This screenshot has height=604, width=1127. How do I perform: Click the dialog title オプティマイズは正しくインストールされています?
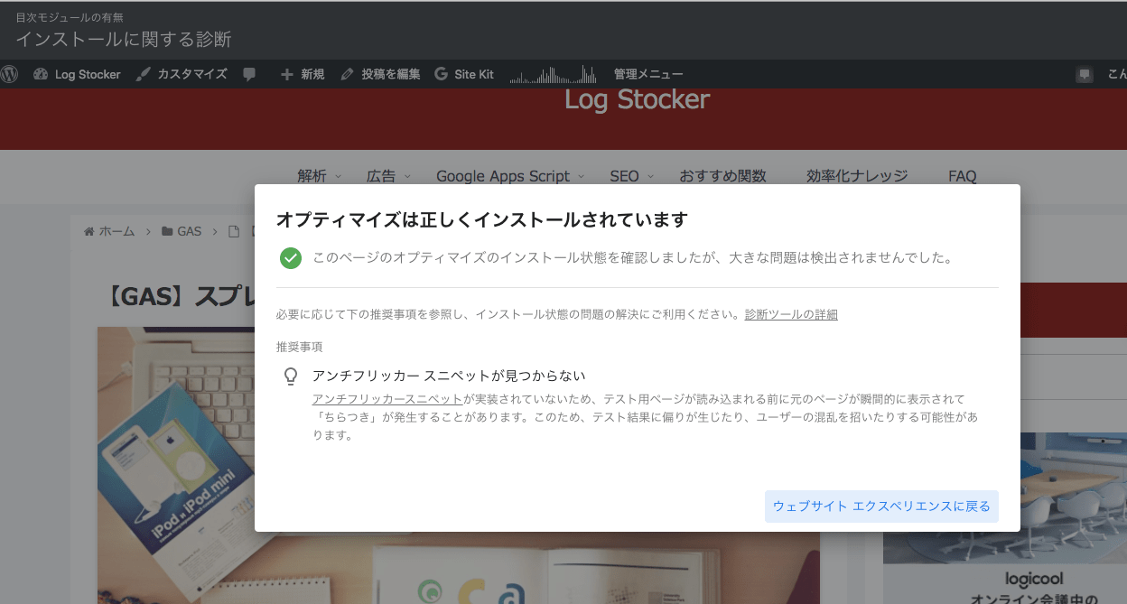click(482, 220)
